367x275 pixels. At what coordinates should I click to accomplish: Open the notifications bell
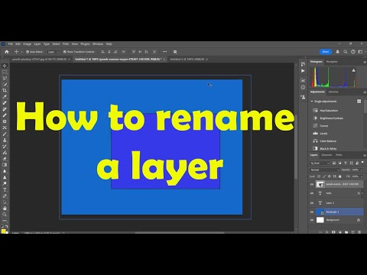338,52
